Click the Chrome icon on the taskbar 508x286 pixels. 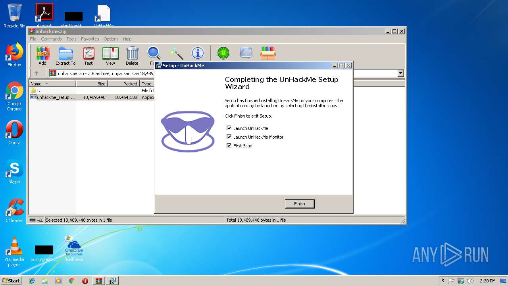pyautogui.click(x=71, y=281)
